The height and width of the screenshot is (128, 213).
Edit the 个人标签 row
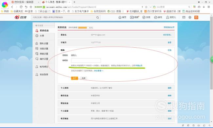[169, 111]
